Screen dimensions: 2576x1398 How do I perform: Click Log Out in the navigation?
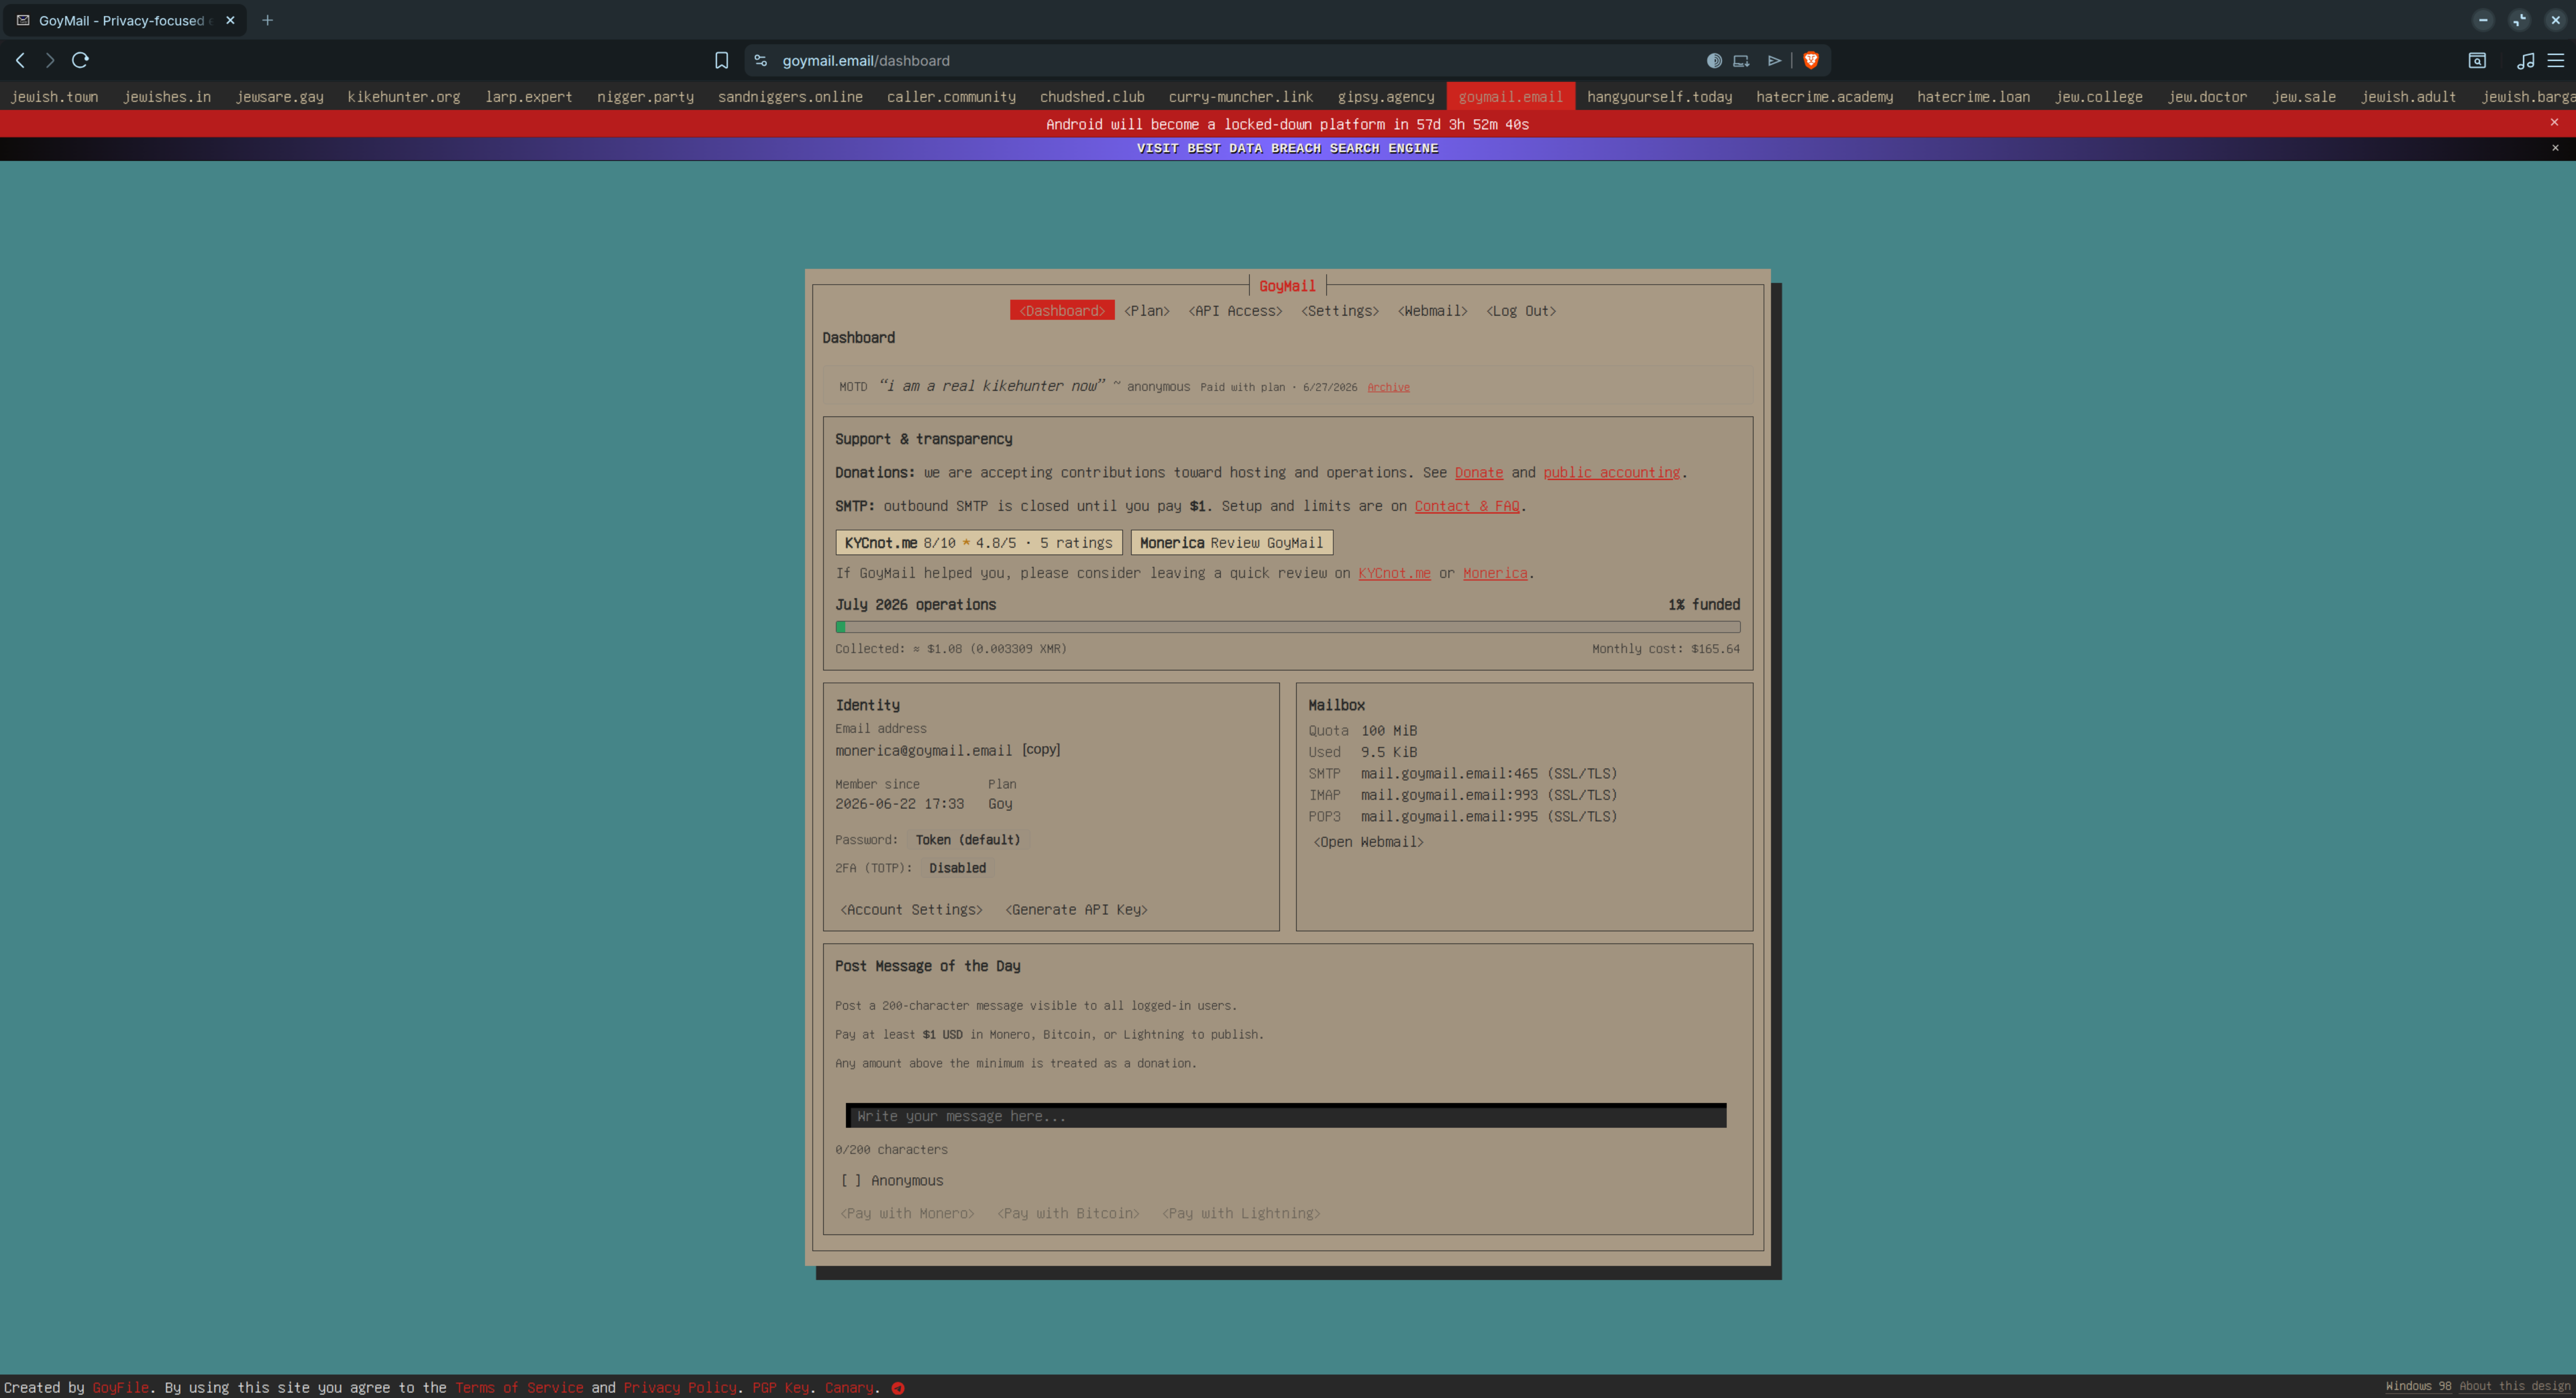coord(1521,311)
